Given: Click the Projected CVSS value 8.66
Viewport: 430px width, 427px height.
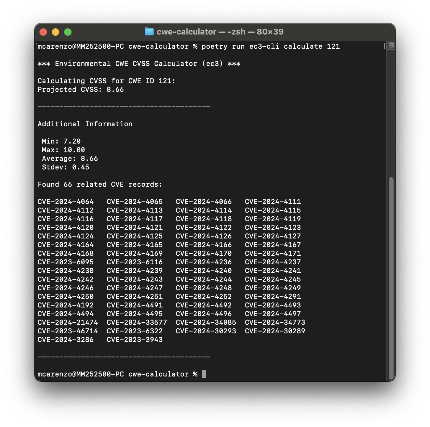Looking at the screenshot, I should (115, 89).
